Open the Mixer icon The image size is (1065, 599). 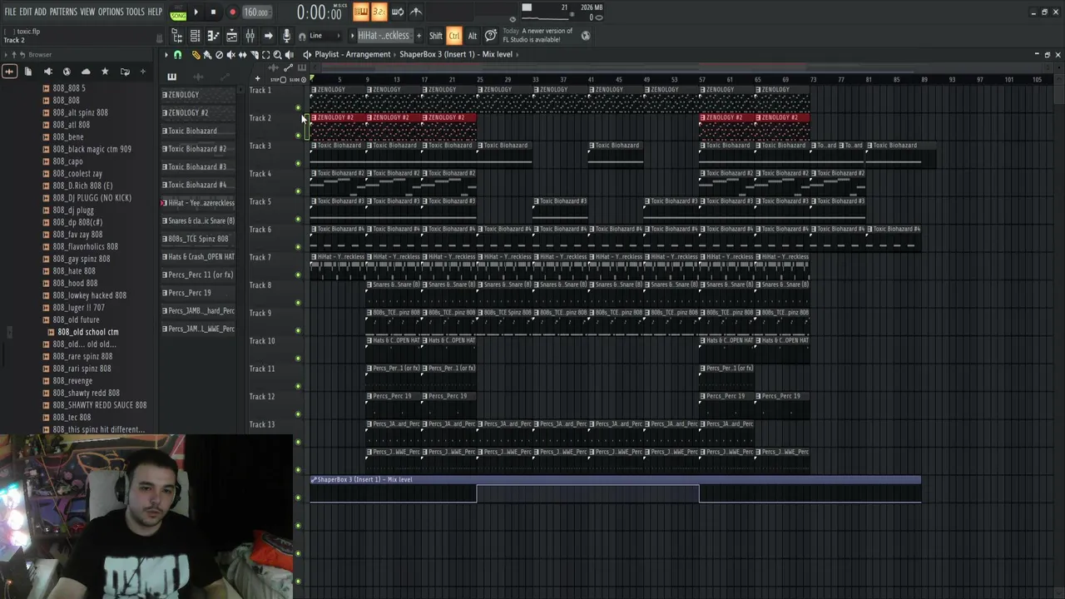pos(250,36)
